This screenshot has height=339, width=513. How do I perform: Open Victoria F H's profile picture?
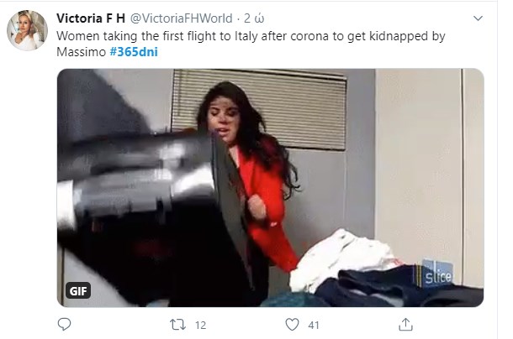pos(27,30)
